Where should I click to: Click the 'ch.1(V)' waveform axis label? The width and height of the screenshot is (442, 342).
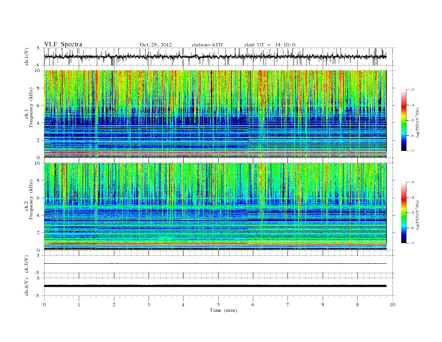[x=26, y=56]
